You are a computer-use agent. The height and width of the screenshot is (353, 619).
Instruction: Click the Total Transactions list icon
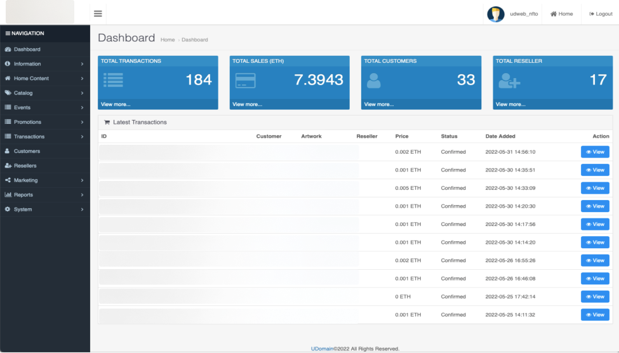[x=113, y=80]
